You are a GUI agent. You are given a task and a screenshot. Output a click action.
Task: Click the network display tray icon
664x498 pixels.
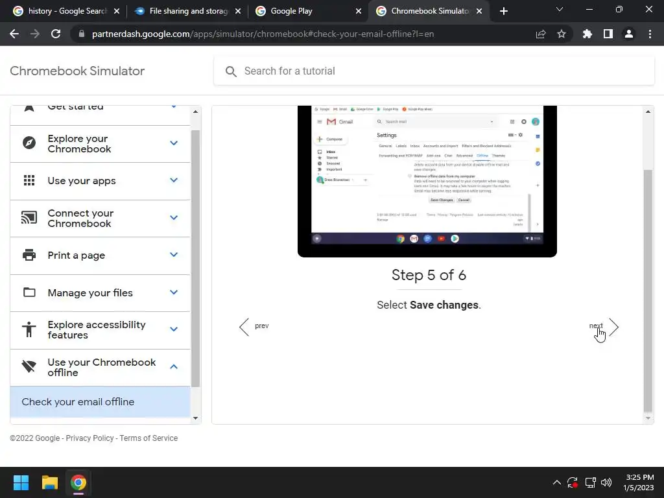[590, 482]
